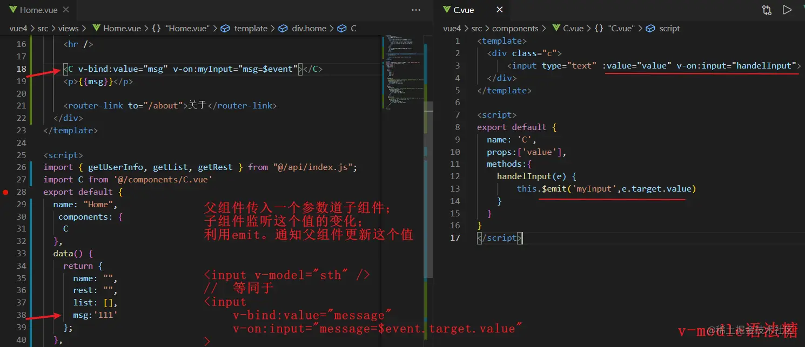Screen dimensions: 805x347
Task: Run the file with the play icon
Action: pyautogui.click(x=787, y=10)
